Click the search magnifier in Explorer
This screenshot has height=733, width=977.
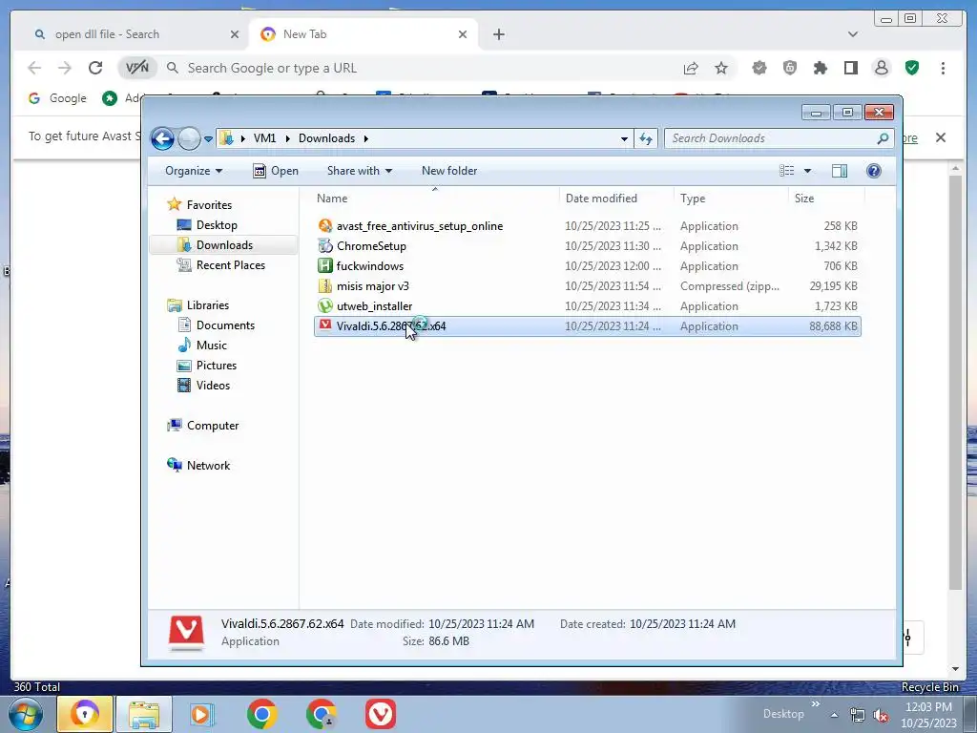pyautogui.click(x=883, y=138)
